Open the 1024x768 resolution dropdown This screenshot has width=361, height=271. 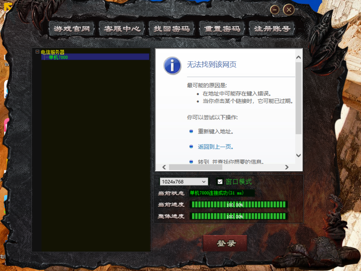pyautogui.click(x=184, y=182)
